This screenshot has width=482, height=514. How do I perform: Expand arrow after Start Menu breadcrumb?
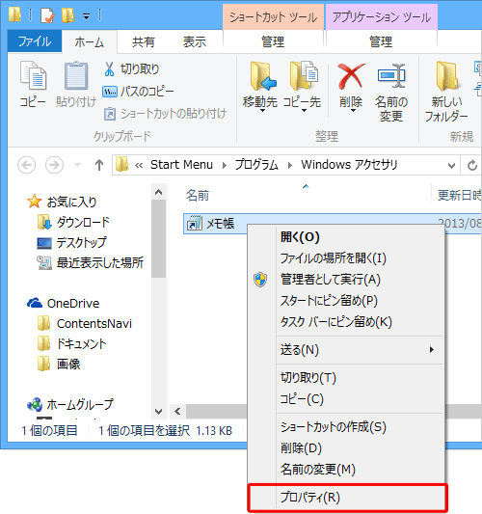[x=225, y=165]
